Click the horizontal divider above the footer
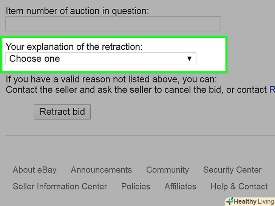 click(140, 136)
